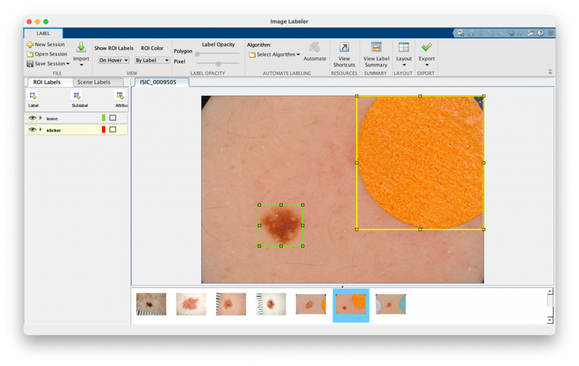
Task: Toggle visibility of the sticker label
Action: click(x=32, y=130)
